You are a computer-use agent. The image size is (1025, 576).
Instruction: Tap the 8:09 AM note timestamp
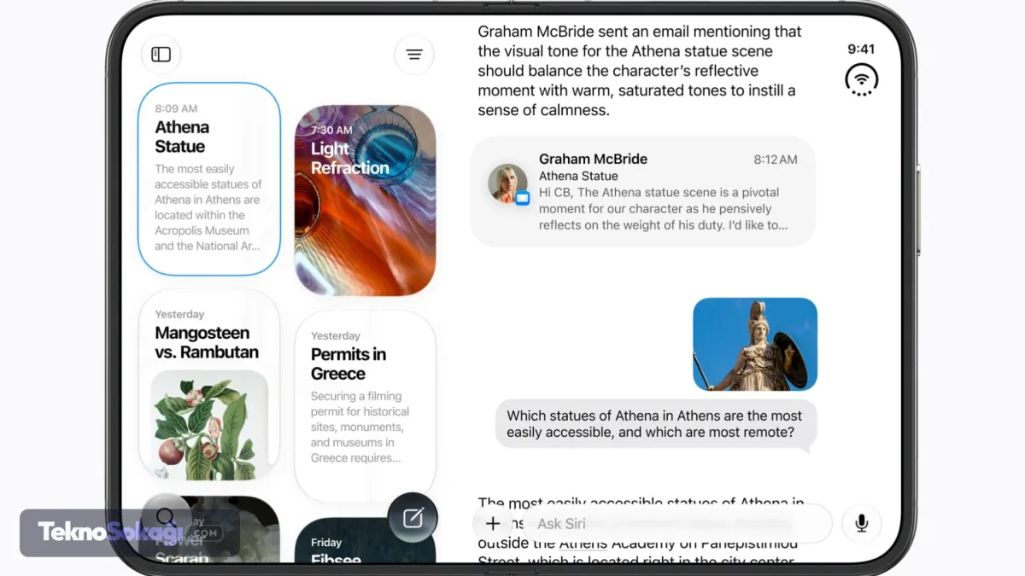pyautogui.click(x=176, y=108)
